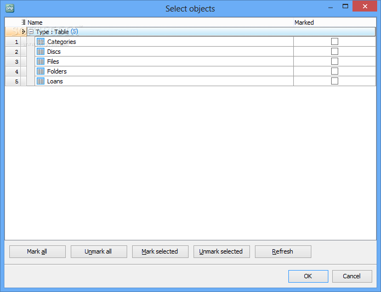This screenshot has height=292, width=381.
Task: Click the Unmark all button
Action: pos(99,251)
